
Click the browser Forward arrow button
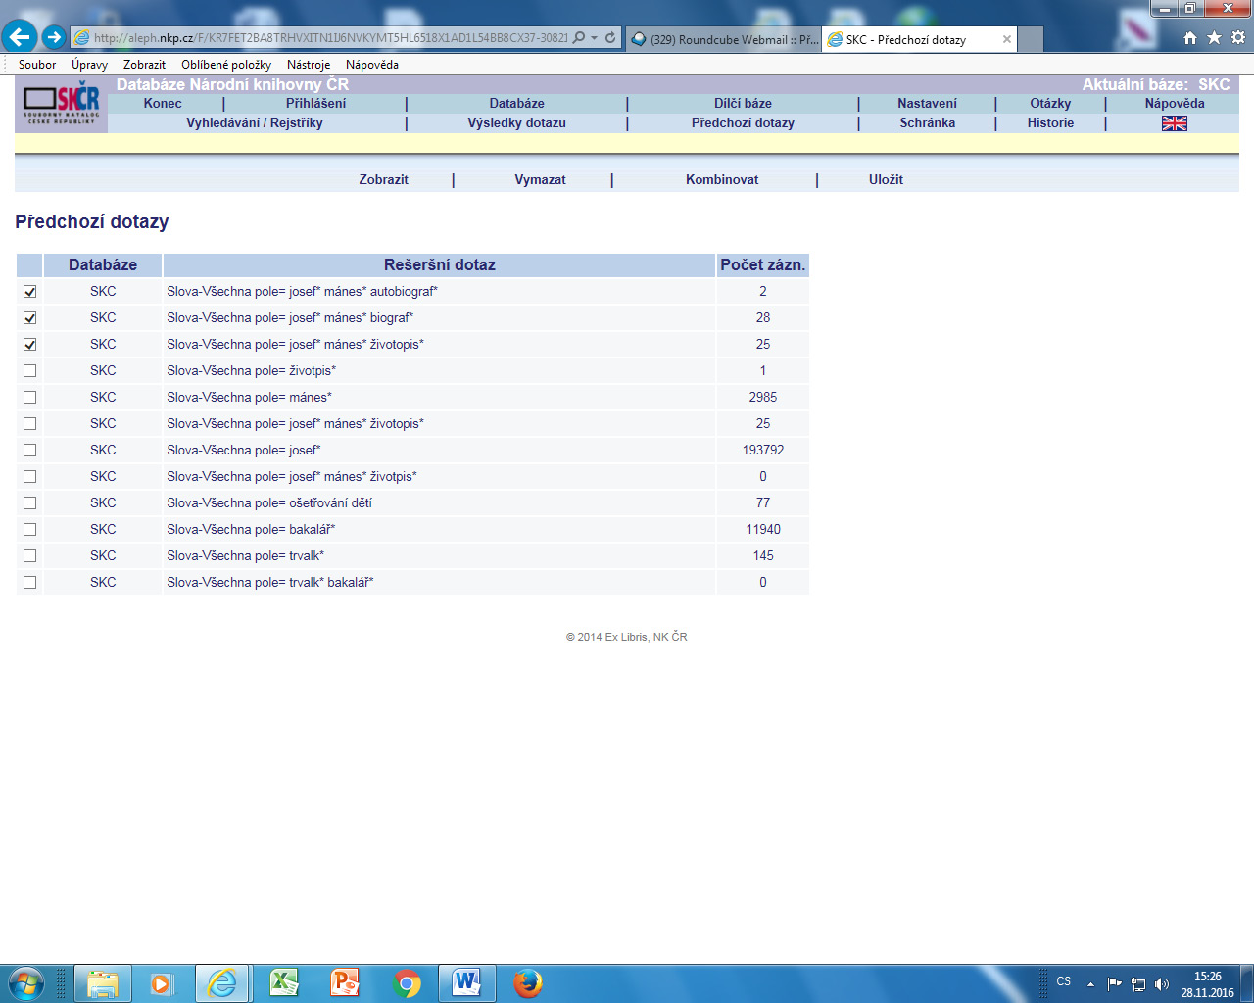[54, 37]
